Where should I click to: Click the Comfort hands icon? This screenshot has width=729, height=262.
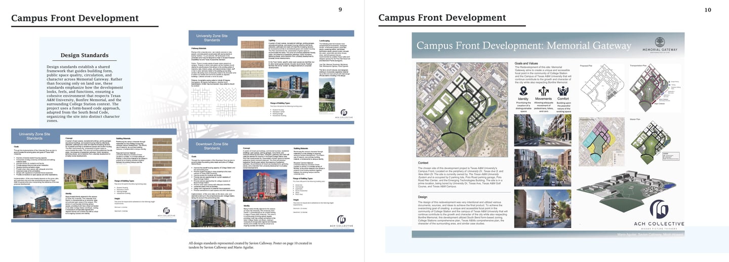point(563,91)
